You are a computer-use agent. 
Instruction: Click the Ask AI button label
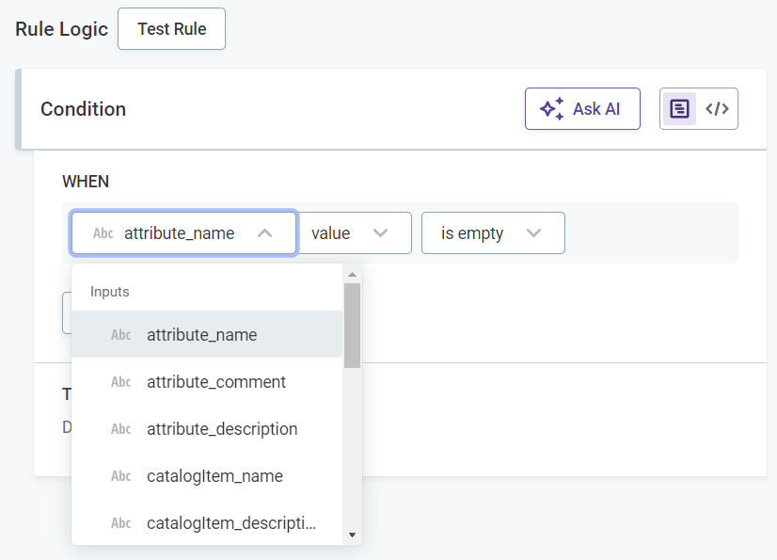pos(596,109)
